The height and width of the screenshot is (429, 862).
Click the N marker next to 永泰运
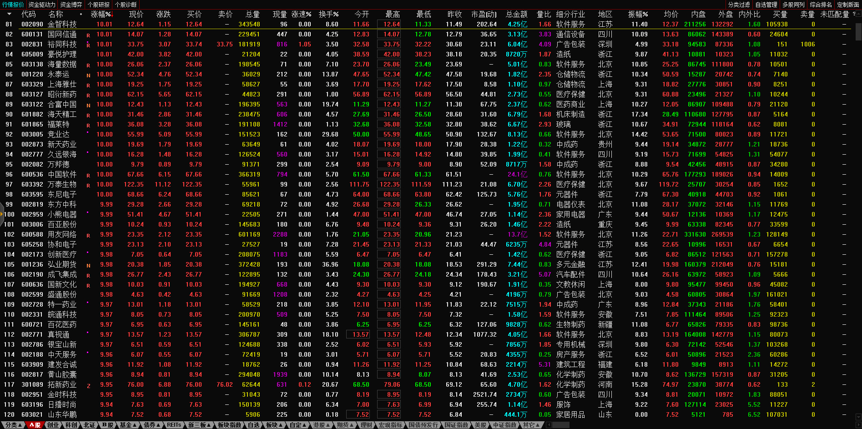pos(88,75)
